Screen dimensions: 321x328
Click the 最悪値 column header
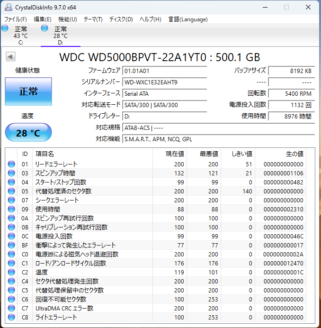(204, 154)
